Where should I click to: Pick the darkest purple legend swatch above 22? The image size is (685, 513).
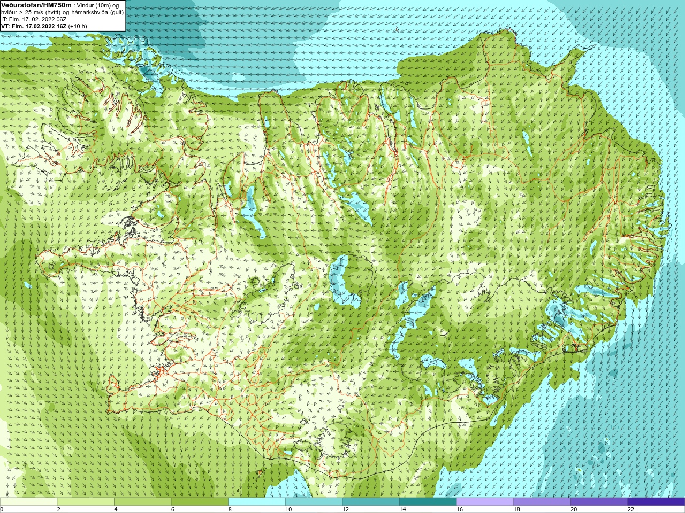point(656,501)
